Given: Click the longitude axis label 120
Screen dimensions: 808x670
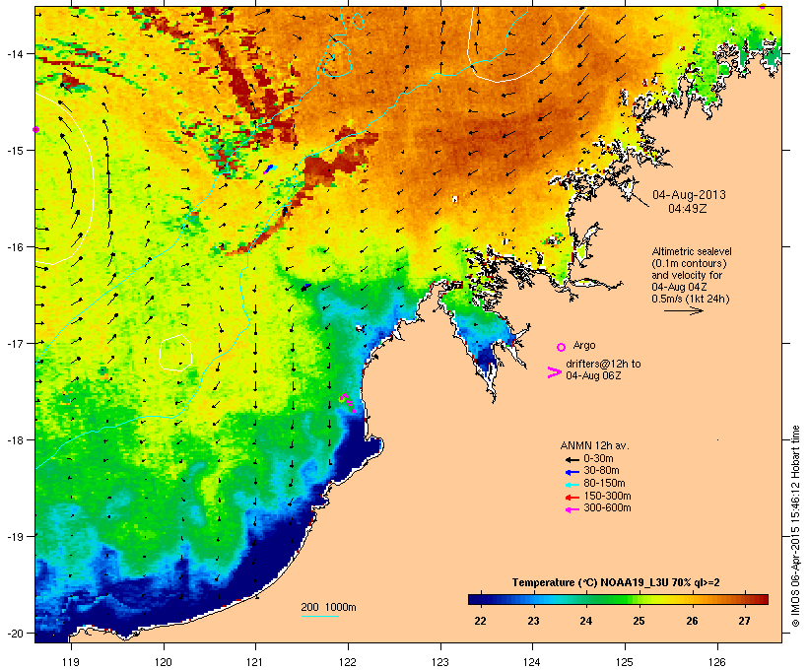Looking at the screenshot, I should click(164, 662).
